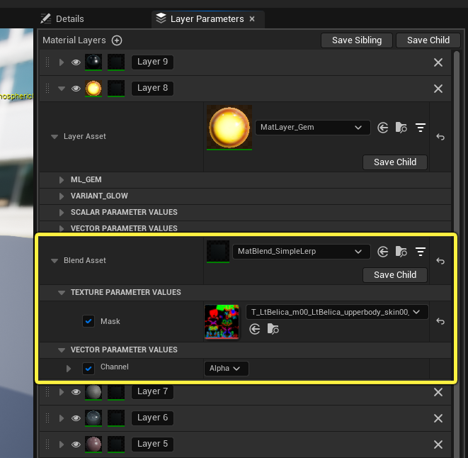The width and height of the screenshot is (468, 458).
Task: Grab the Layer 8 drag handle
Action: point(47,89)
